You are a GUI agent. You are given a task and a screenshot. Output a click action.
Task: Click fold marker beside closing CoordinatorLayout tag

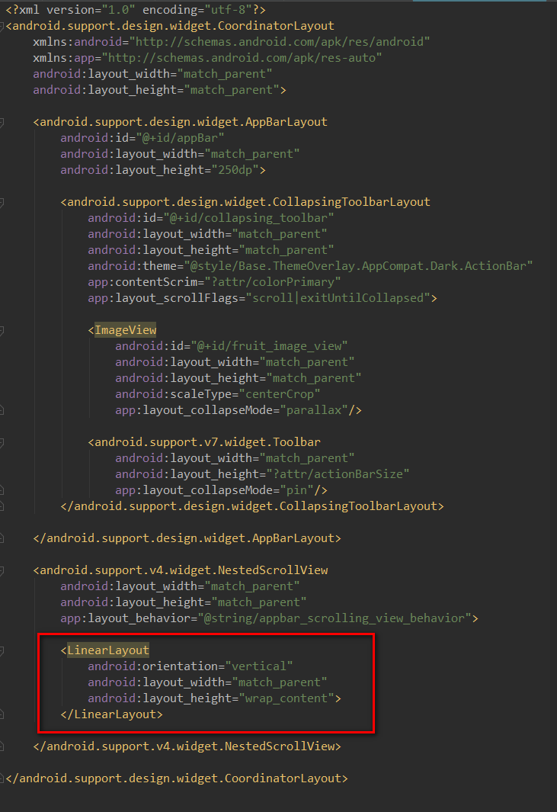2,778
